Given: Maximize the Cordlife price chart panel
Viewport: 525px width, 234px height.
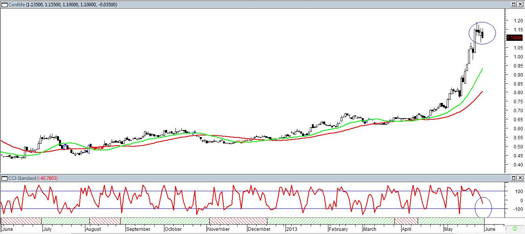Looking at the screenshot, I should click(514, 4).
